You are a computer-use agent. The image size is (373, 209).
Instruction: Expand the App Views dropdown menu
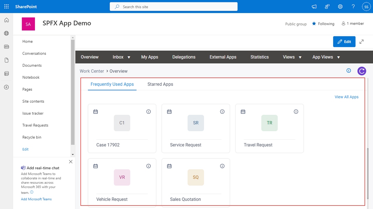[338, 57]
